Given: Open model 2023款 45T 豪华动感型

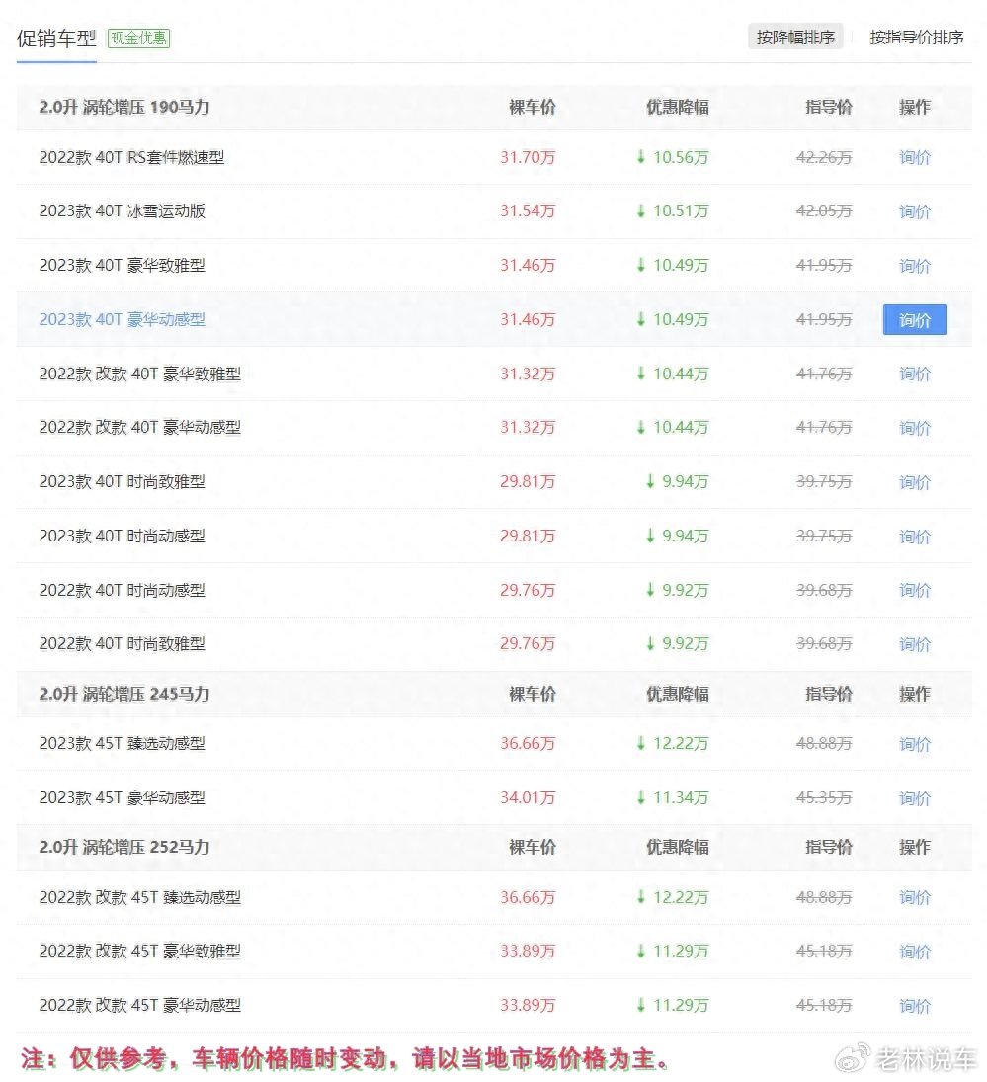Looking at the screenshot, I should coord(123,797).
